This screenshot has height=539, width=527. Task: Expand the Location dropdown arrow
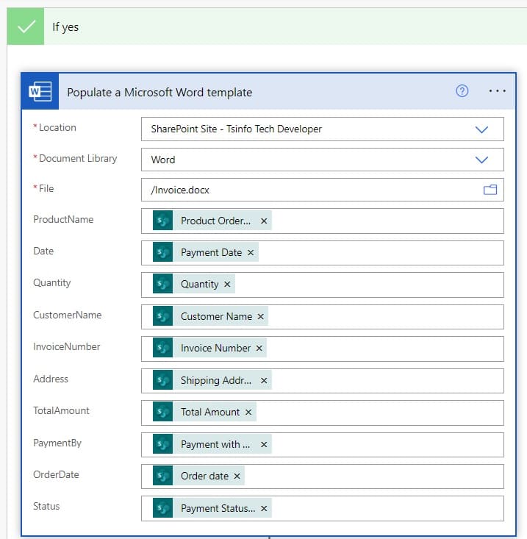point(481,129)
